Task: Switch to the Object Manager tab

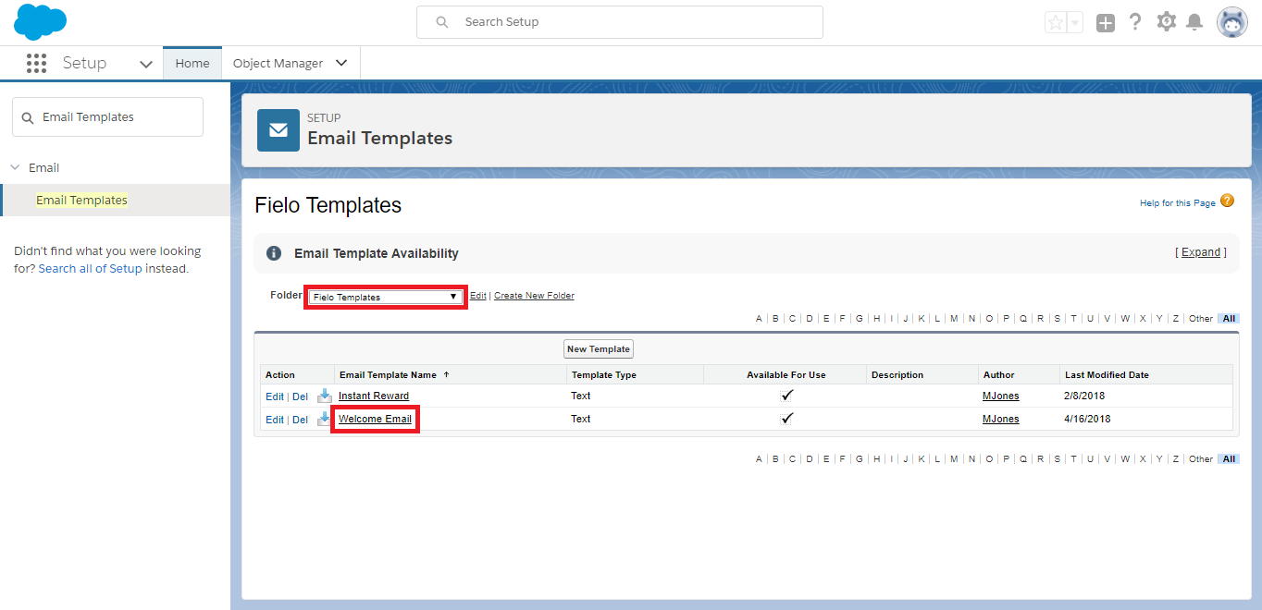Action: click(x=278, y=64)
